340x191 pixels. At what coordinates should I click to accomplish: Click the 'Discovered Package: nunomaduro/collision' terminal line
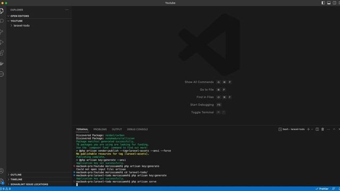click(105, 138)
